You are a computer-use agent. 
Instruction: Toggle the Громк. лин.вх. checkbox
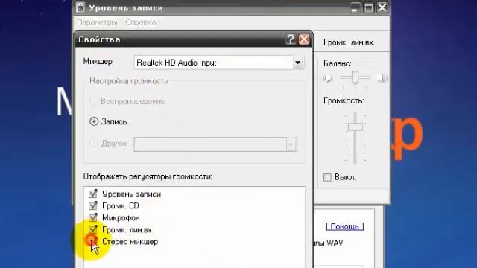tap(92, 230)
